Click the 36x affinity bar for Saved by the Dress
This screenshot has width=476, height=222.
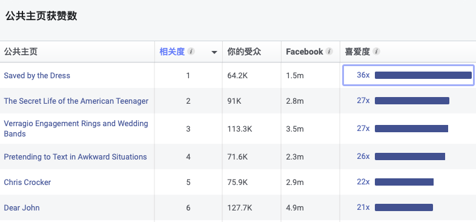(x=423, y=75)
